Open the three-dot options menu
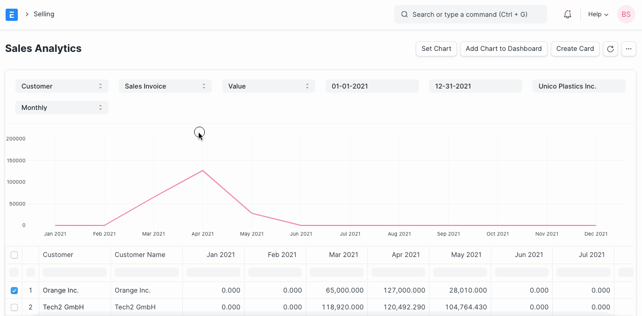642x316 pixels. (628, 48)
